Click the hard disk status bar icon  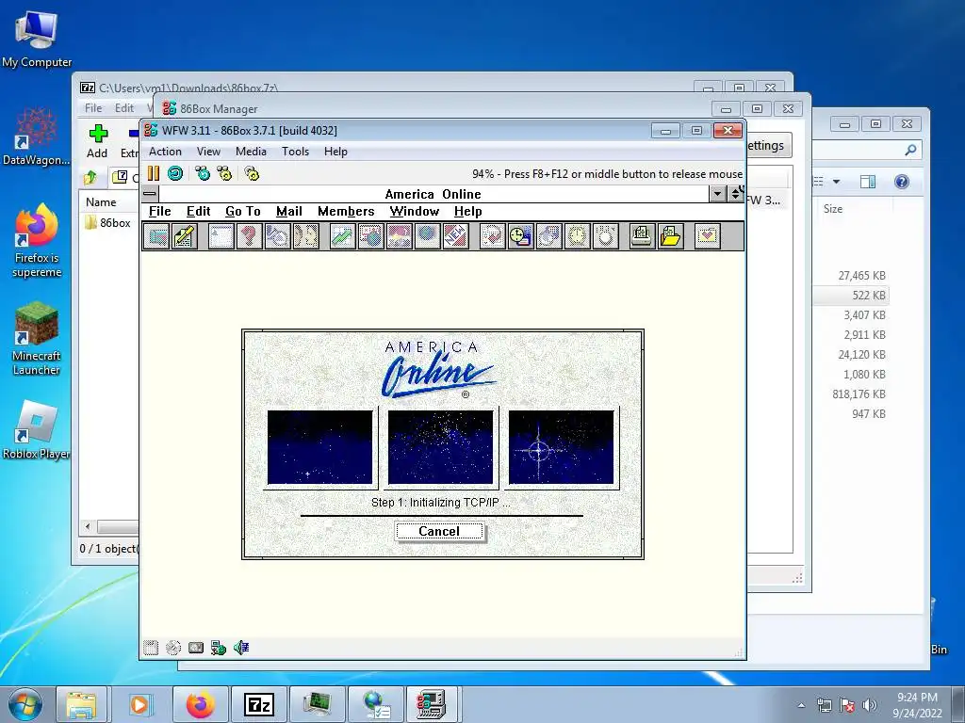click(x=196, y=648)
